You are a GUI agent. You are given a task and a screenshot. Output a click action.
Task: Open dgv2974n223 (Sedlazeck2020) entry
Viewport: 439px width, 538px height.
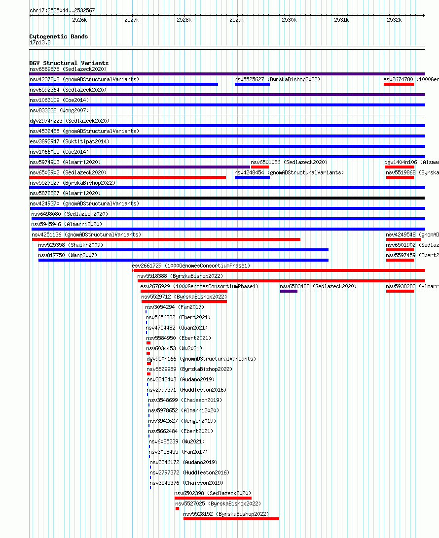pyautogui.click(x=70, y=121)
